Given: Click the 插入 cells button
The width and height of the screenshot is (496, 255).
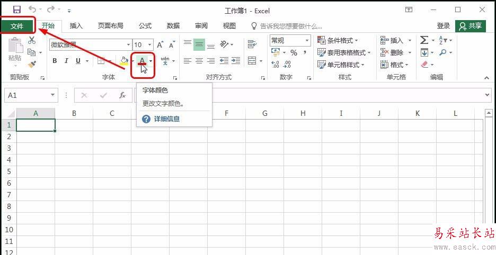Looking at the screenshot, I should coord(392,40).
